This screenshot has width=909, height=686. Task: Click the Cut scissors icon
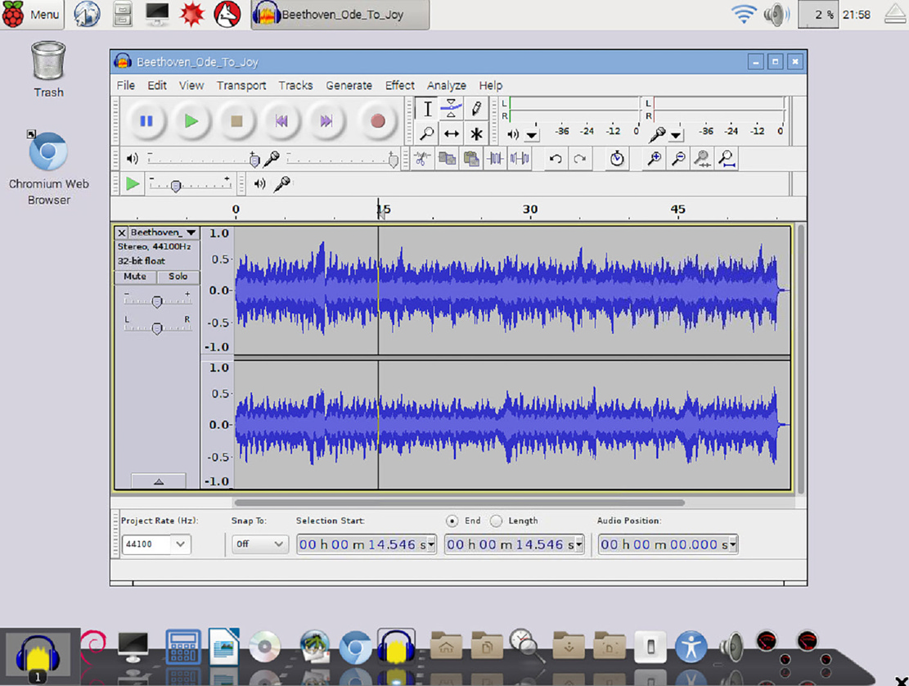(x=423, y=158)
